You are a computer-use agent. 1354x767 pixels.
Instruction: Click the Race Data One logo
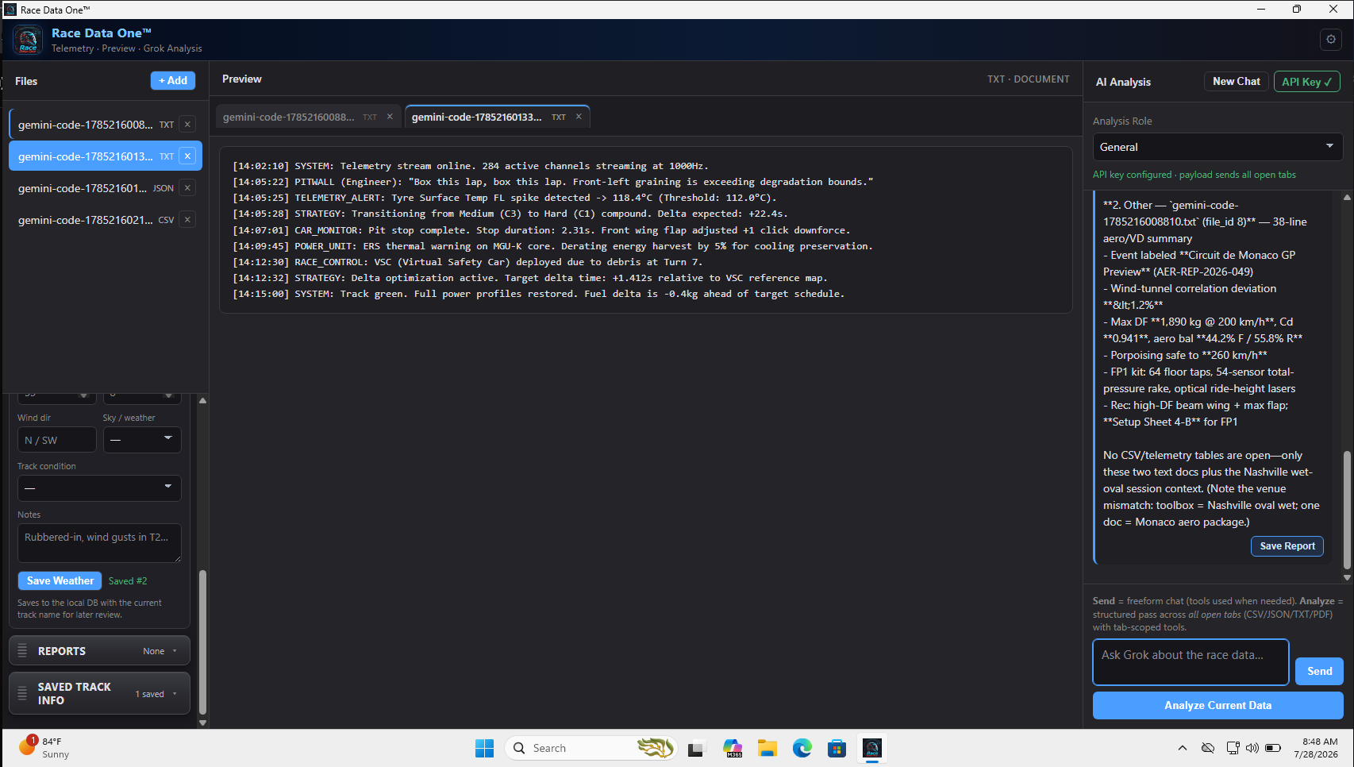coord(28,40)
